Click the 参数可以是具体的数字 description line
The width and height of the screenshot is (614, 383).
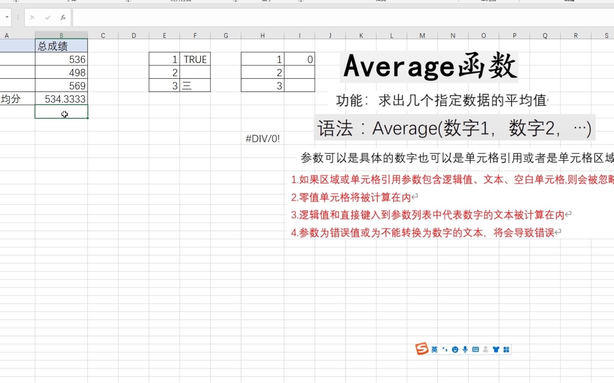point(457,157)
